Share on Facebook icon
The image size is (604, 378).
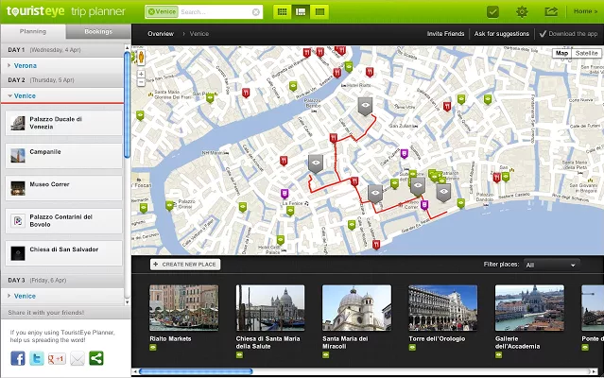(x=18, y=358)
